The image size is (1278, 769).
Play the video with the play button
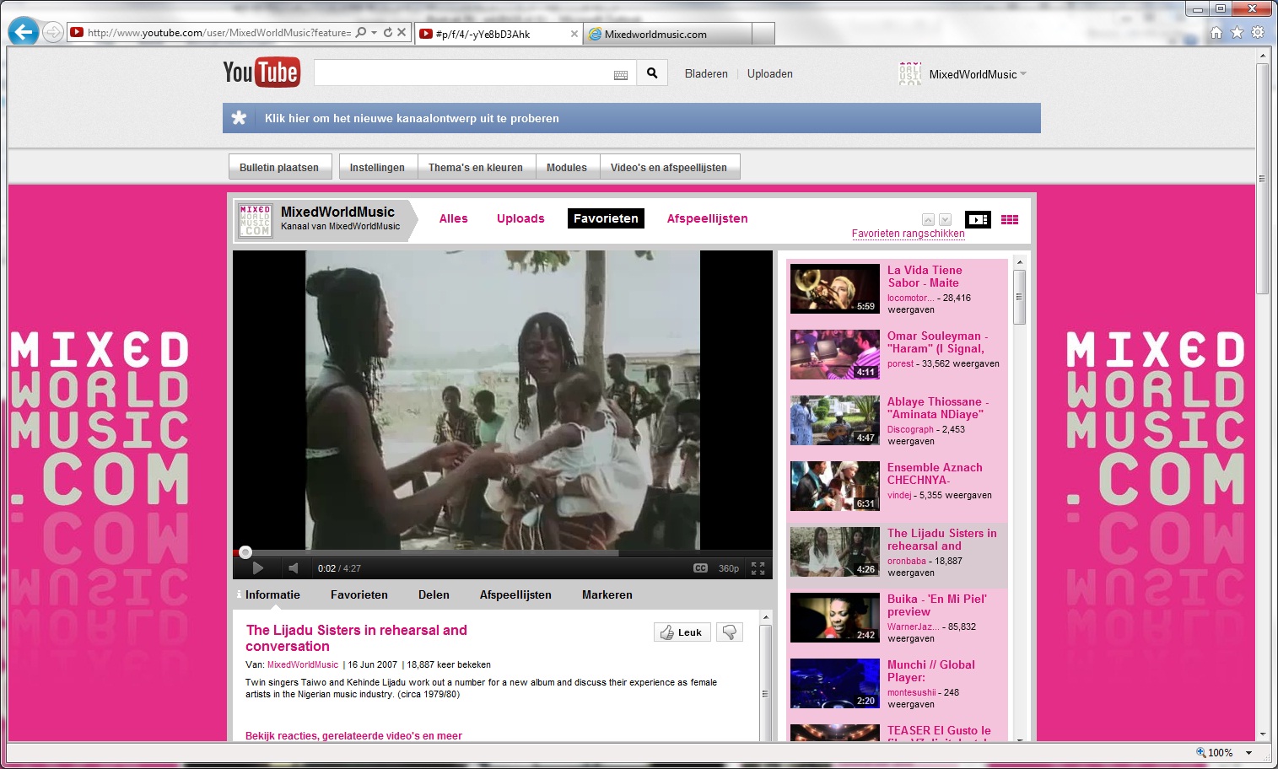click(x=258, y=568)
